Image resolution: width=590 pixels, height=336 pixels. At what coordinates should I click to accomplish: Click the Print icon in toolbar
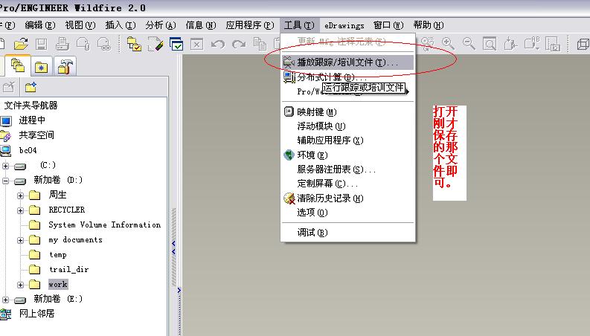62,44
